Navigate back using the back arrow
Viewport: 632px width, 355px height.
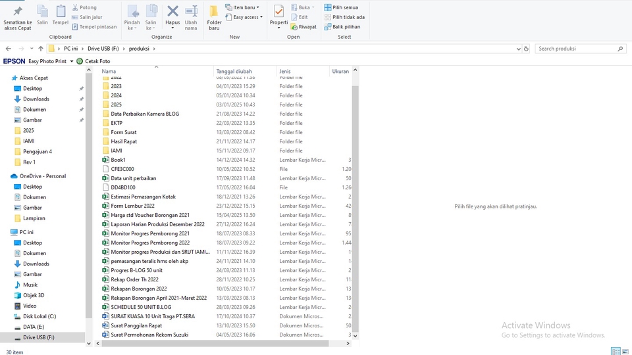(x=9, y=49)
